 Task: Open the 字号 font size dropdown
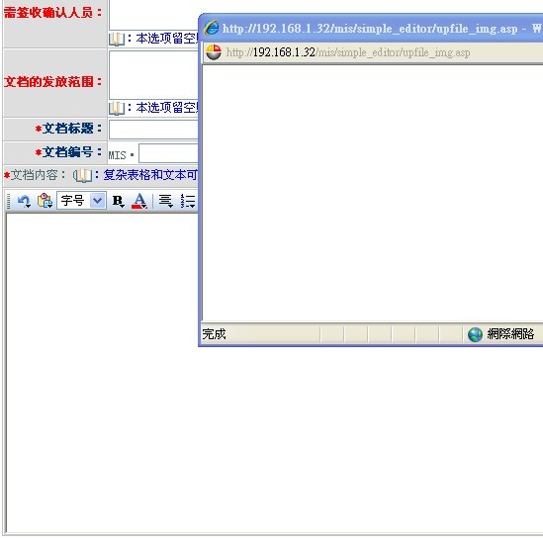tap(81, 201)
